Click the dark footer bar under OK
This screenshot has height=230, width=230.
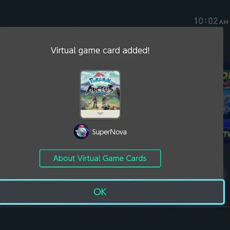tap(115, 218)
